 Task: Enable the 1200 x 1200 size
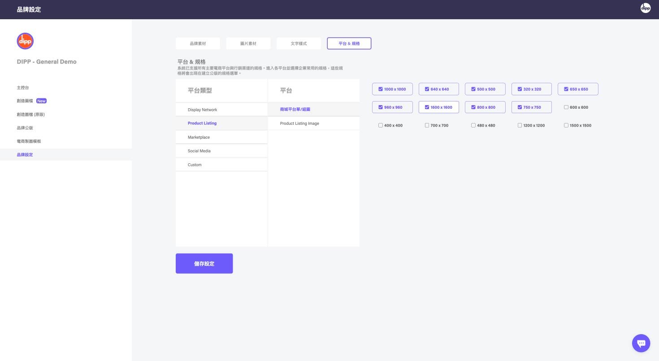coord(520,125)
